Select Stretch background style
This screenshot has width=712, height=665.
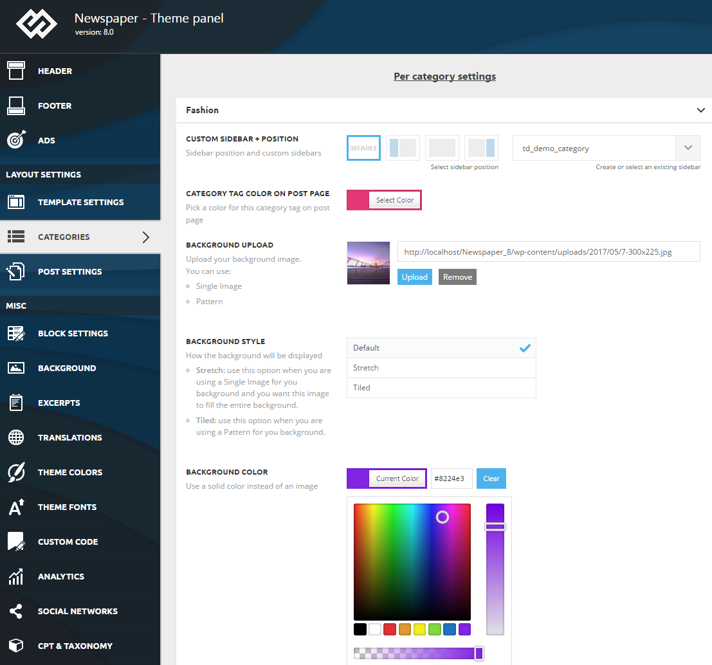(x=441, y=368)
